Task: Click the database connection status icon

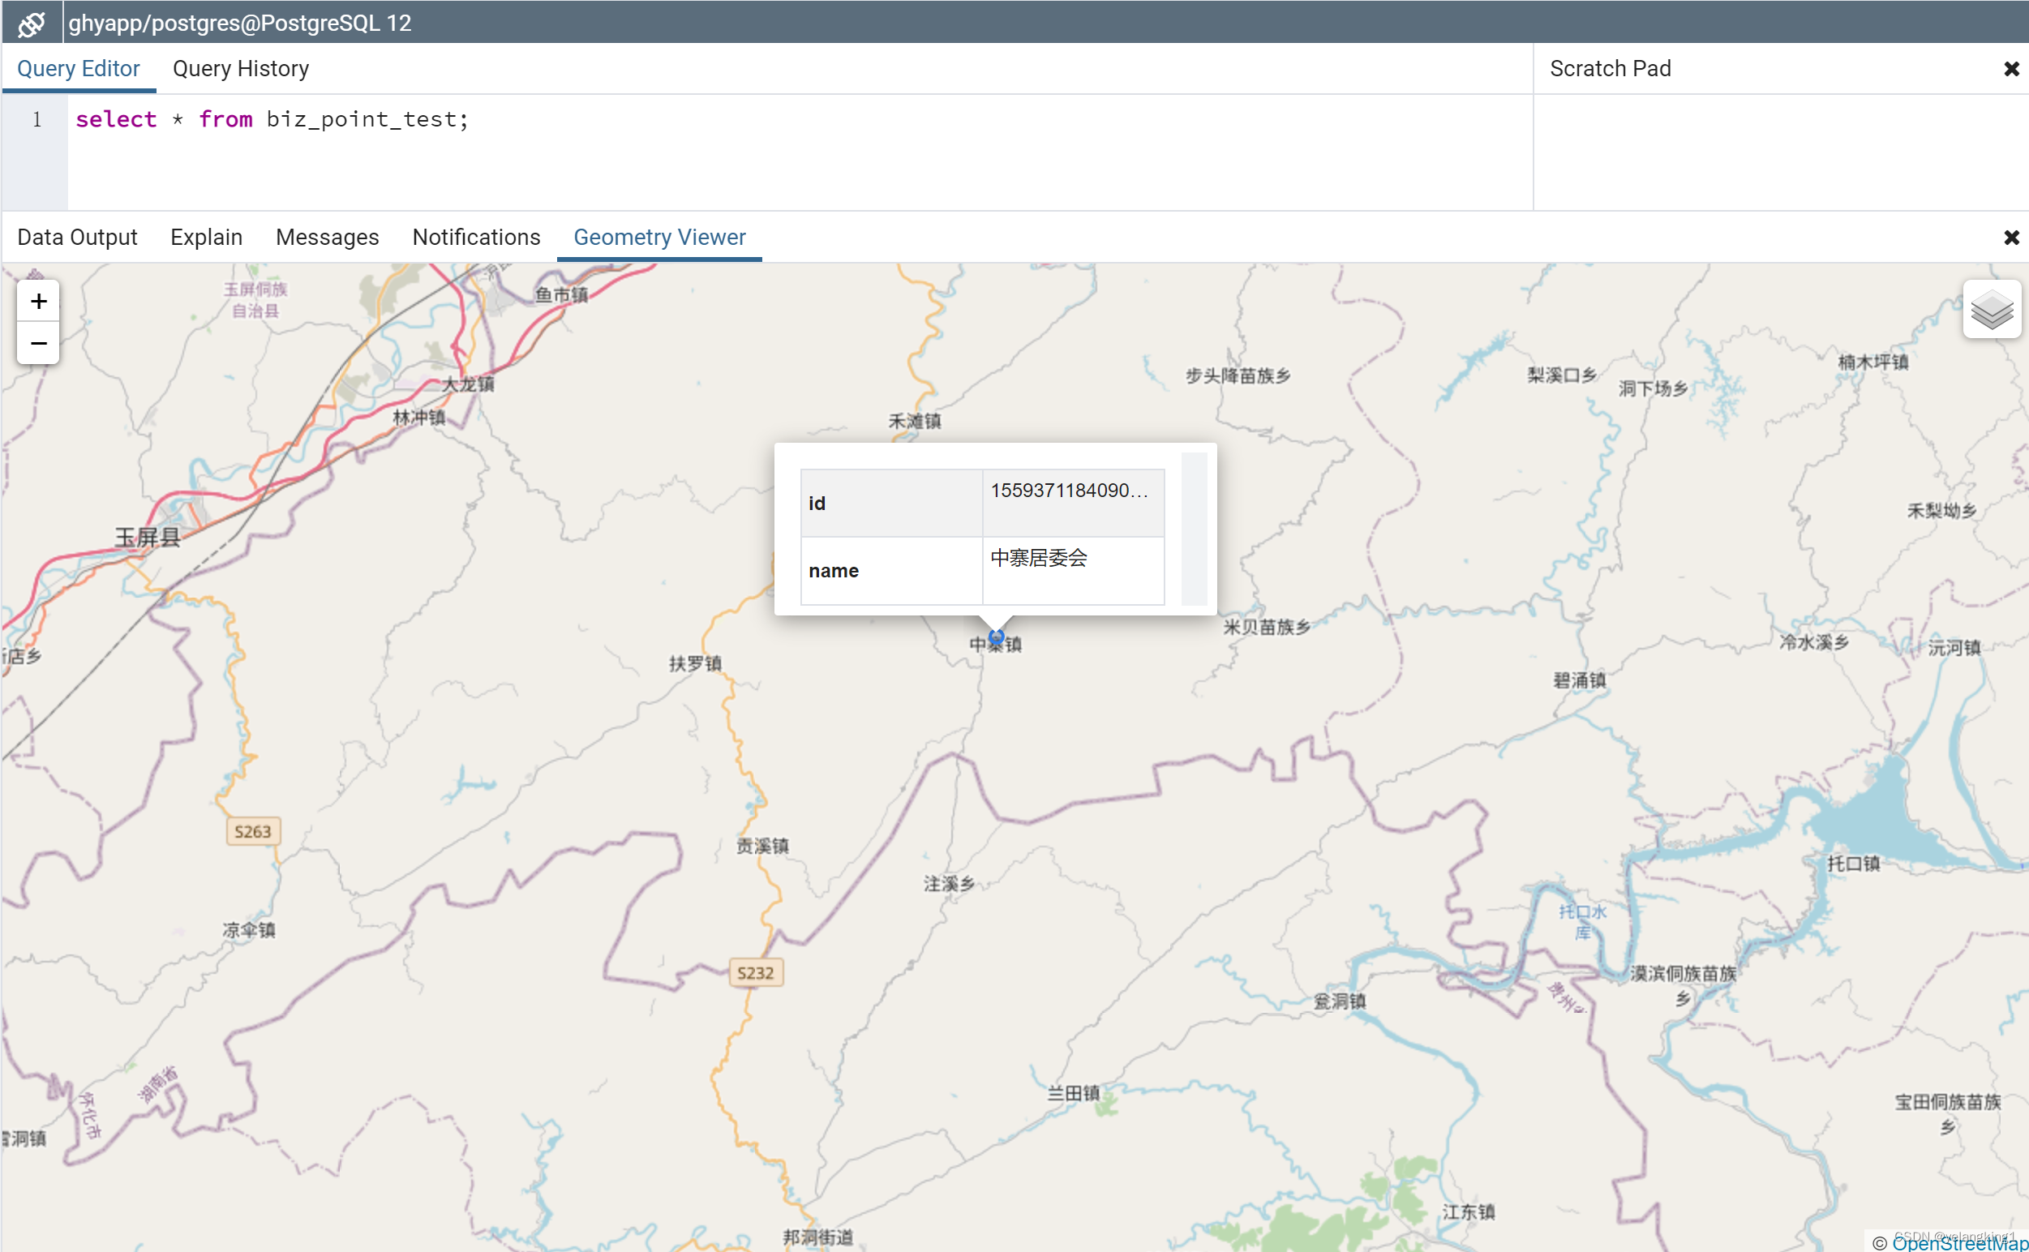Action: [32, 23]
